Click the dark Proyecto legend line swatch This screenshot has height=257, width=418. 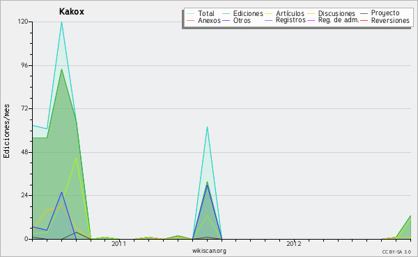364,14
